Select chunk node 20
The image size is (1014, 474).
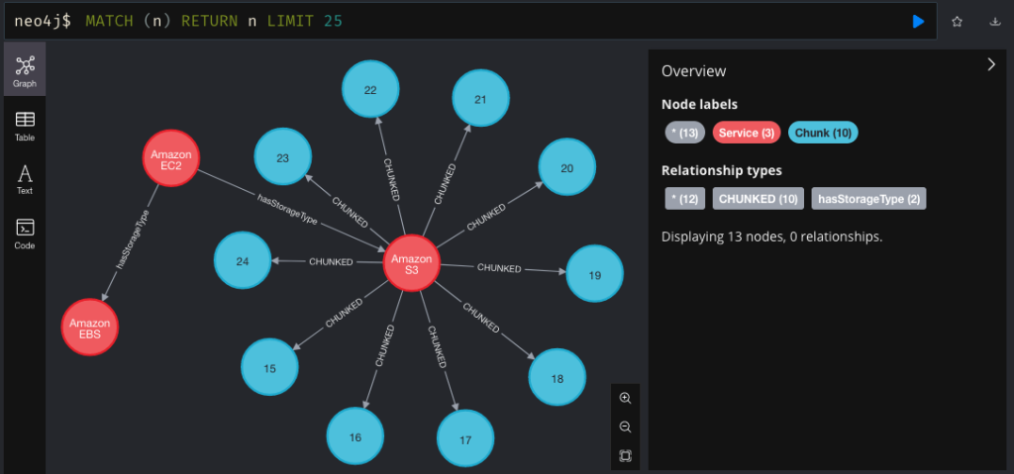[567, 167]
